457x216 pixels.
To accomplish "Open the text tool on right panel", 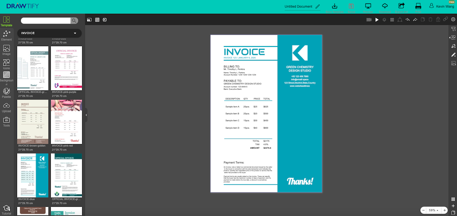I will [x=453, y=29].
